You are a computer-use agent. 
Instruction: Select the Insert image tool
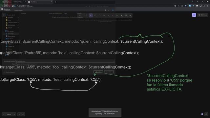point(126,15)
